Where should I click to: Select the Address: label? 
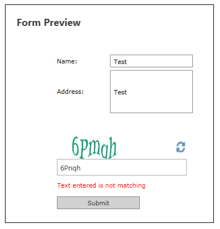coord(70,92)
